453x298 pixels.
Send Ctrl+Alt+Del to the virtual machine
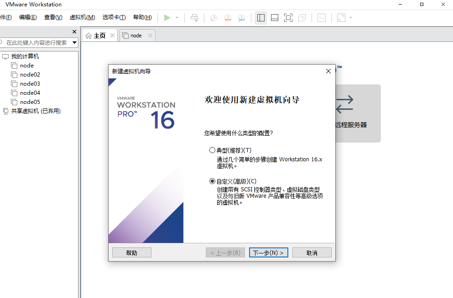click(194, 18)
